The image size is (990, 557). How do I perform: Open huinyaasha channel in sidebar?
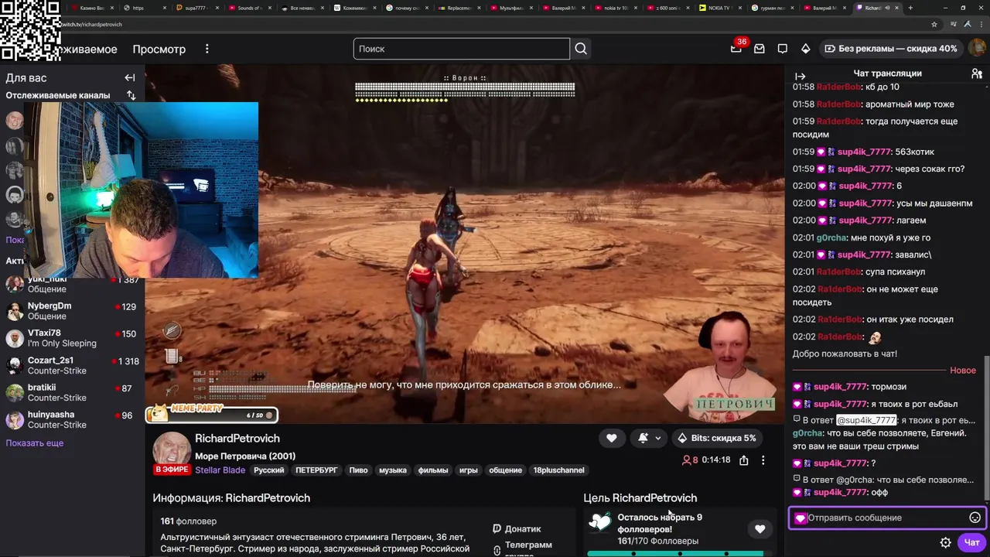[x=71, y=419]
